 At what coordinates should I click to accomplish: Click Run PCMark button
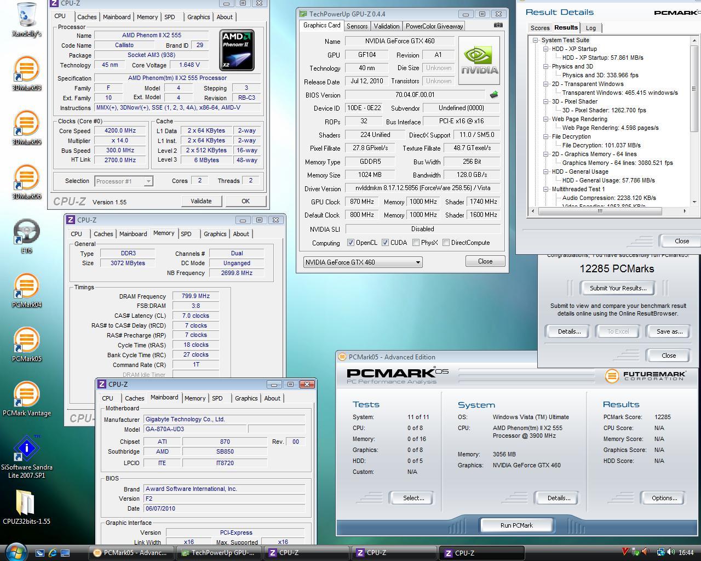(516, 525)
